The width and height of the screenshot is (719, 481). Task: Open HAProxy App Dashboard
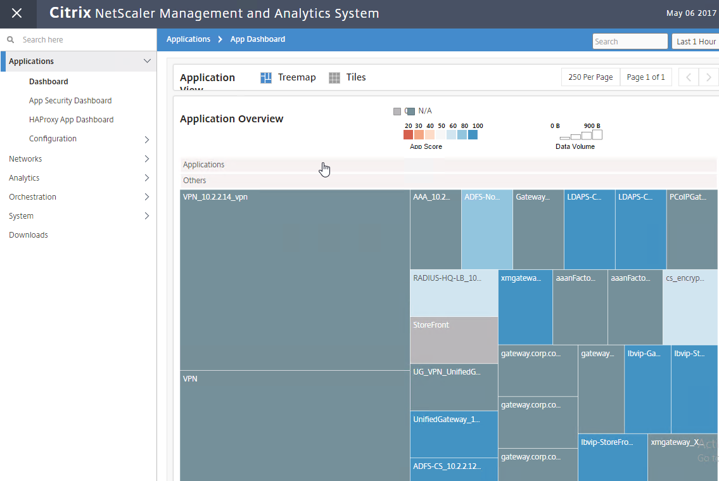(x=71, y=120)
